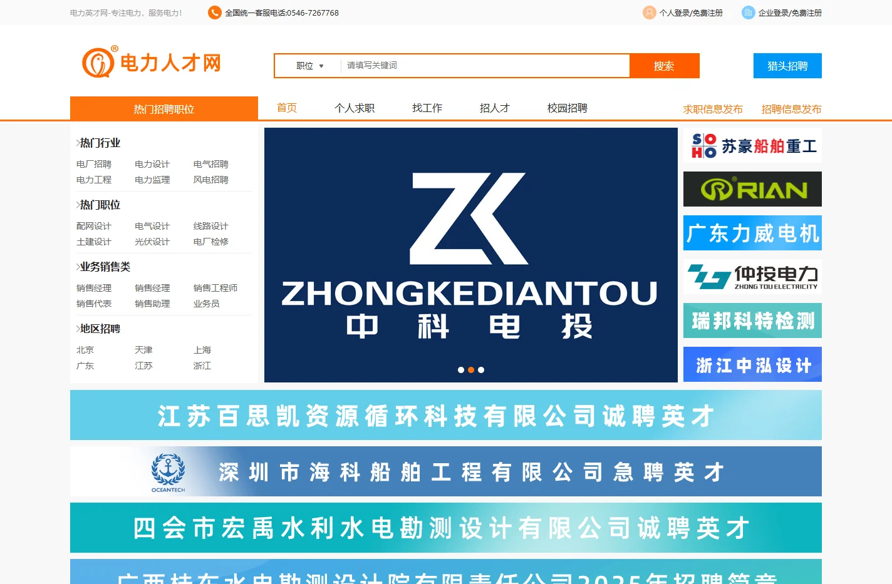892x584 pixels.
Task: Open 广西桂东水电勘测设计院 recruitment banner
Action: pos(446,572)
